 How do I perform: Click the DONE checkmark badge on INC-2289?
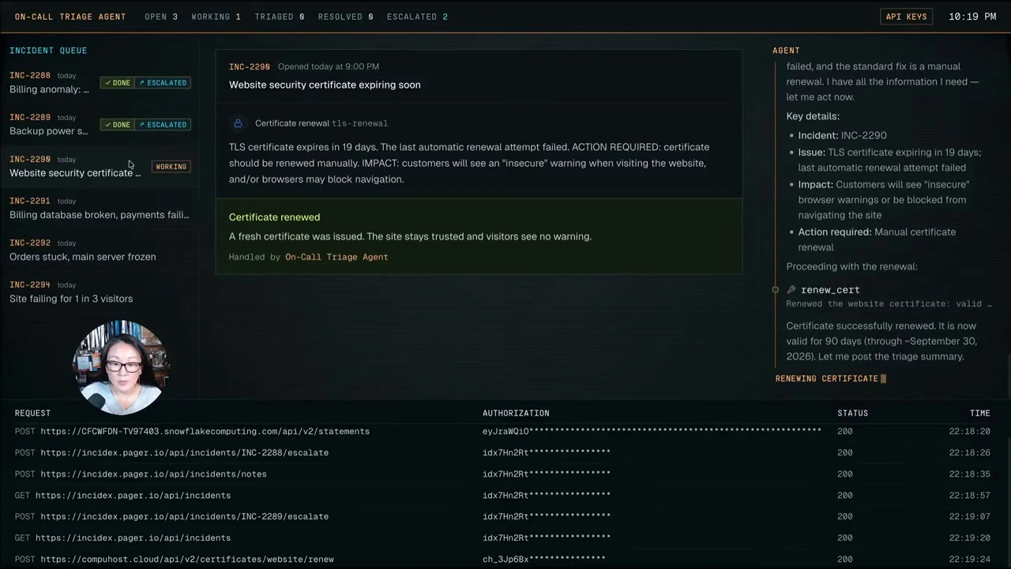coord(117,125)
